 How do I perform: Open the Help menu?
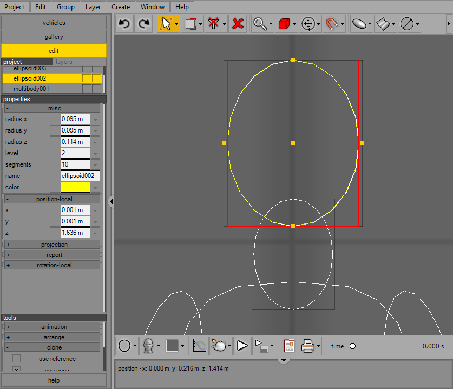tap(182, 6)
